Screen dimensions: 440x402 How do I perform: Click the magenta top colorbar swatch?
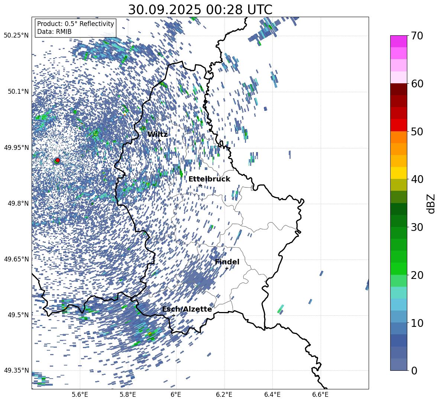coord(398,42)
